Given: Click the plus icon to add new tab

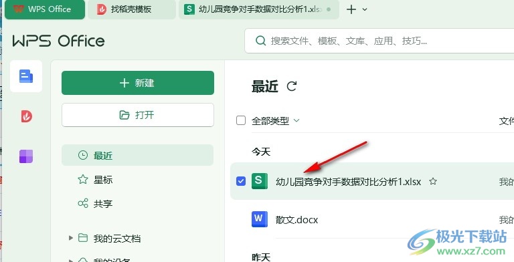Looking at the screenshot, I should click(351, 9).
